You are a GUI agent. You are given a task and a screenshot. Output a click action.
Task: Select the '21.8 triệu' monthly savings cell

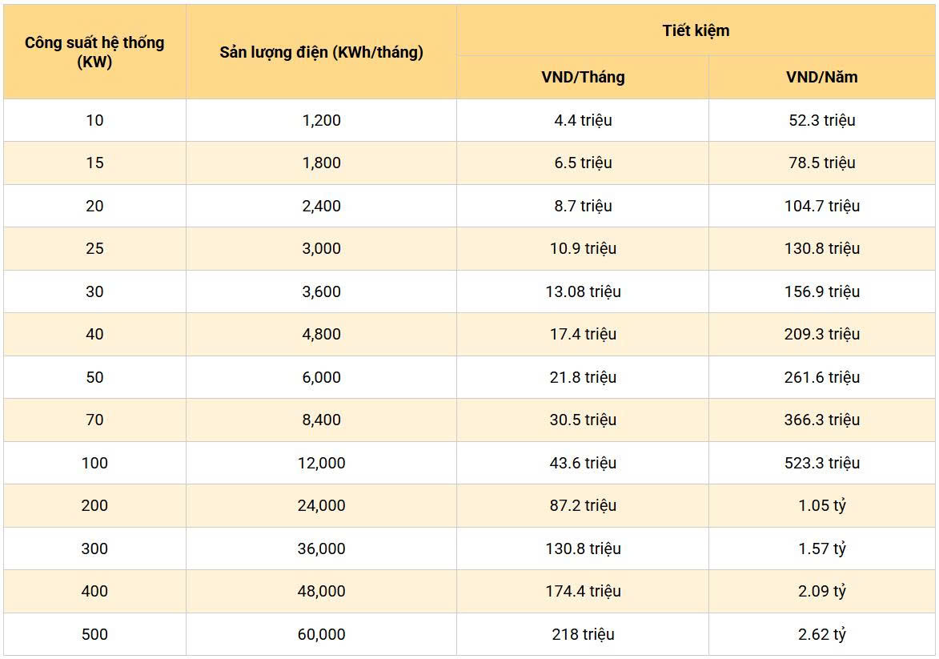point(583,377)
